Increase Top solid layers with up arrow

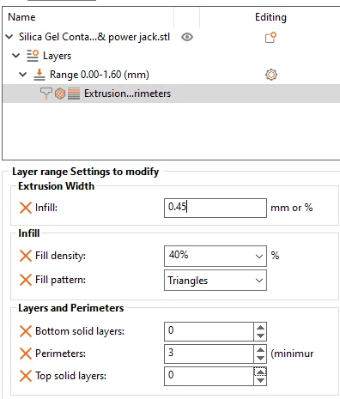click(x=260, y=372)
